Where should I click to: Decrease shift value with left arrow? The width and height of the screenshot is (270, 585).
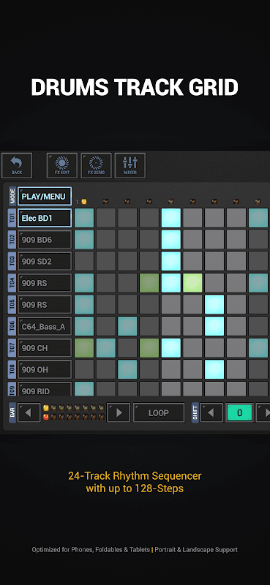[211, 412]
